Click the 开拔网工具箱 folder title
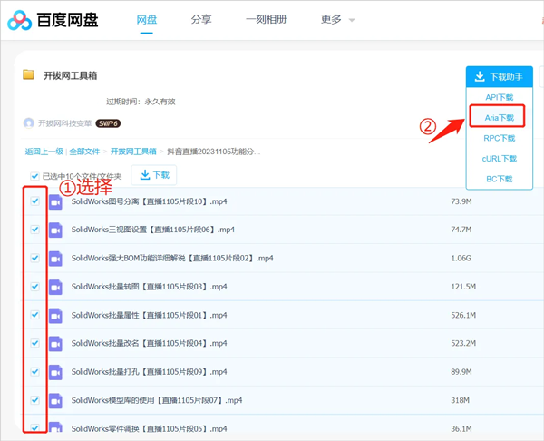The image size is (544, 441). [x=70, y=75]
